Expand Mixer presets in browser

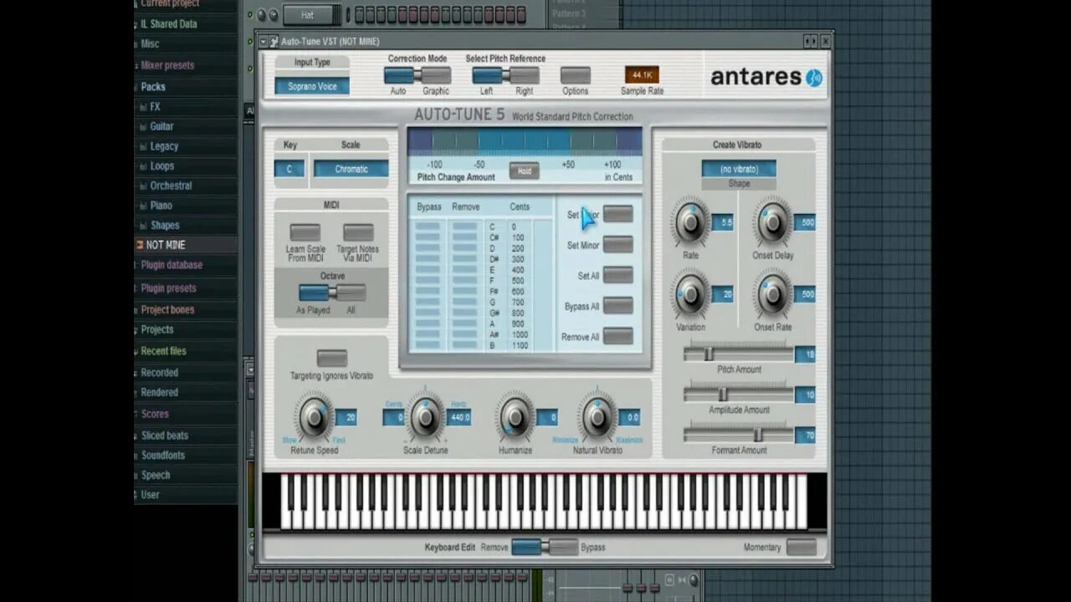click(x=167, y=65)
